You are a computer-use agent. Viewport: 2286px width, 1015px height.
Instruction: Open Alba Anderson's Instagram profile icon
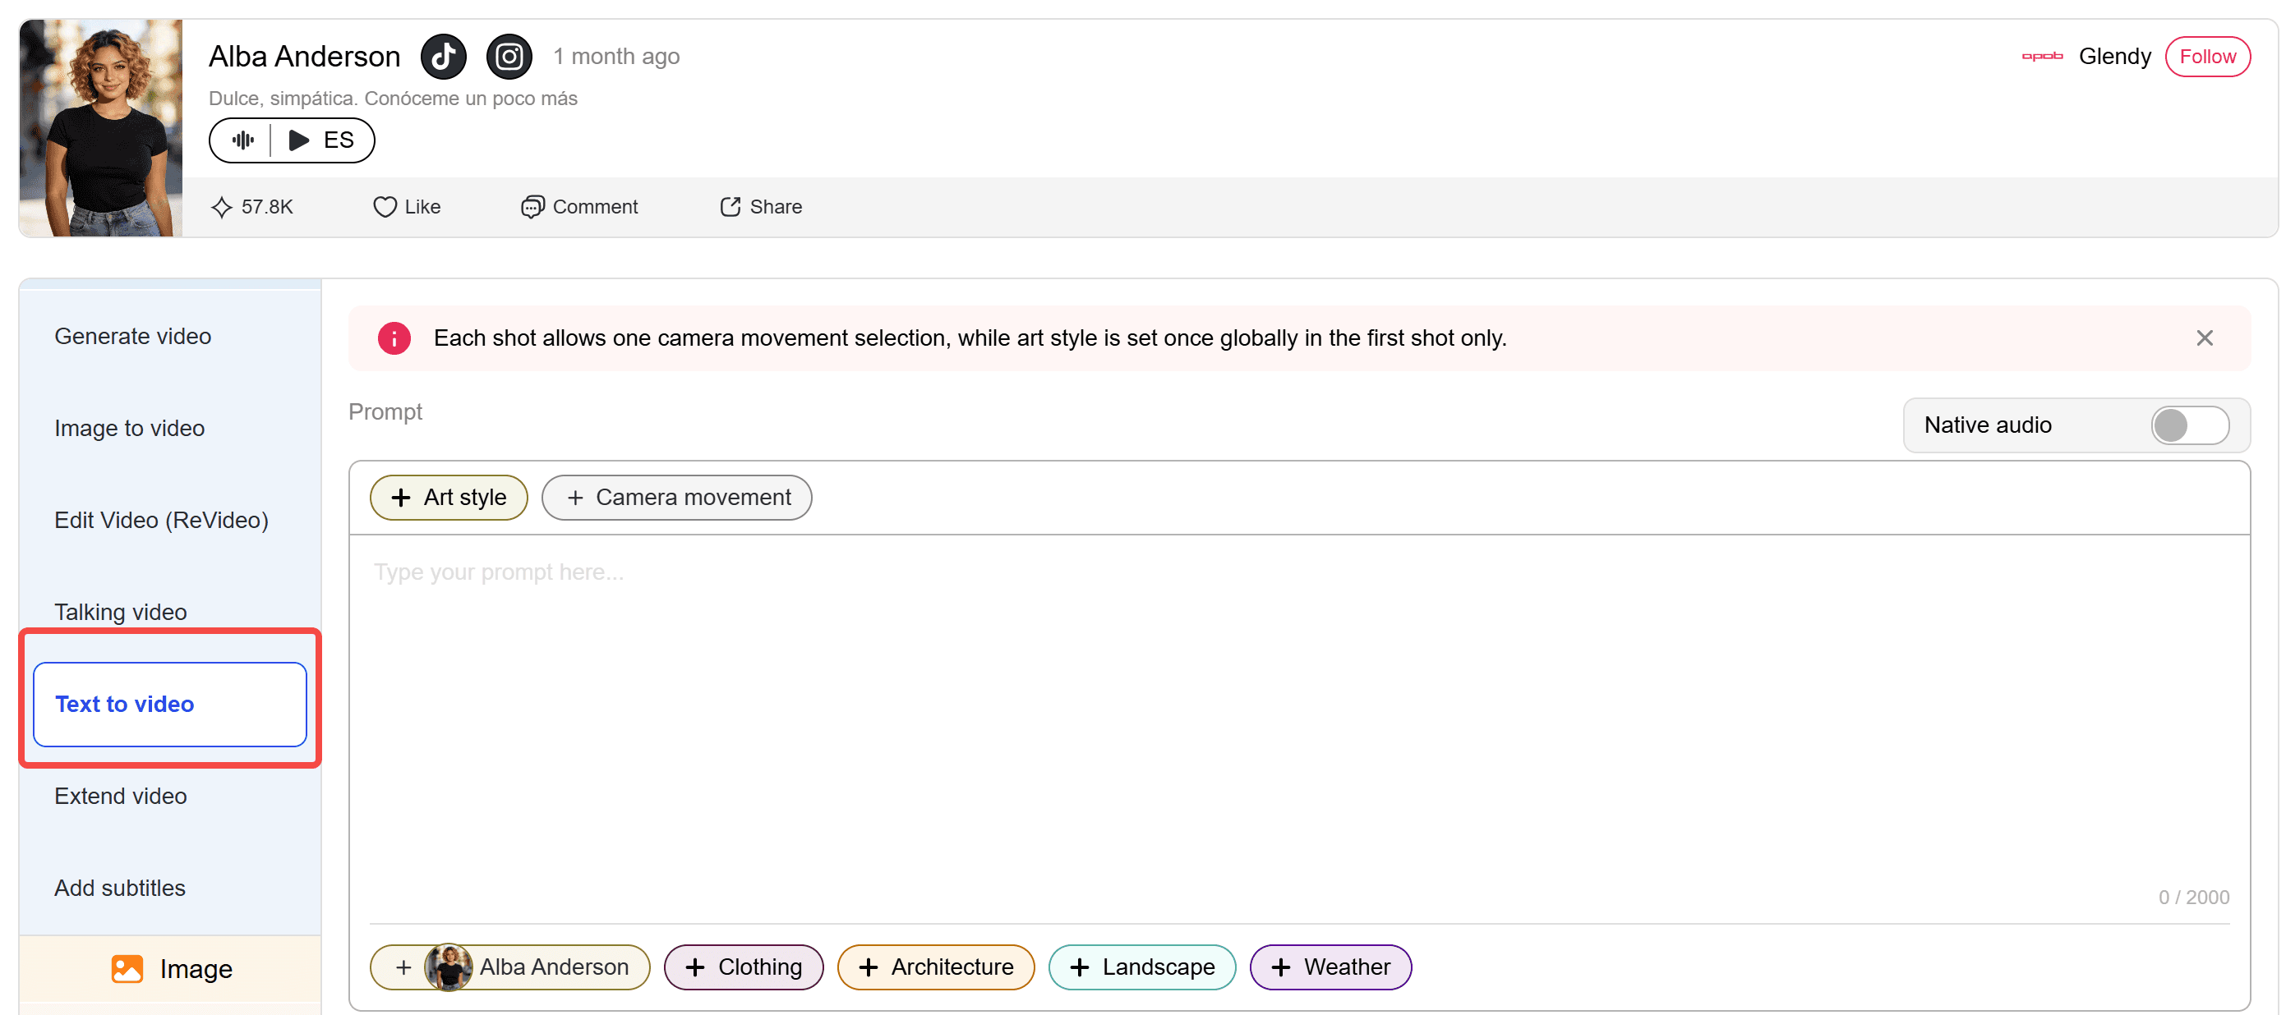tap(509, 57)
